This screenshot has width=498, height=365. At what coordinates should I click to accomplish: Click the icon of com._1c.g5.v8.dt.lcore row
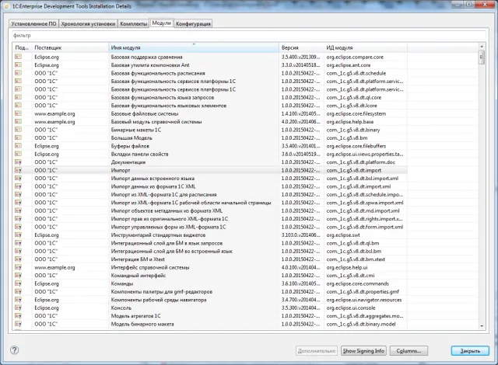click(18, 105)
